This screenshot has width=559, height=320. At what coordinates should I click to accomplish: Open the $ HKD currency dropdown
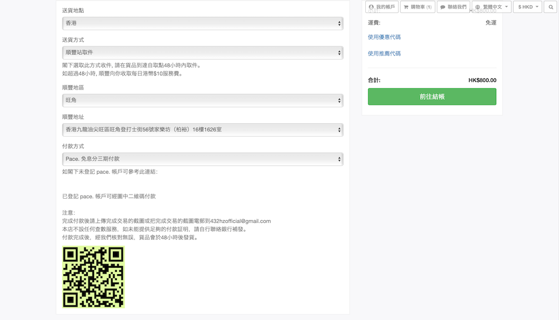[528, 7]
